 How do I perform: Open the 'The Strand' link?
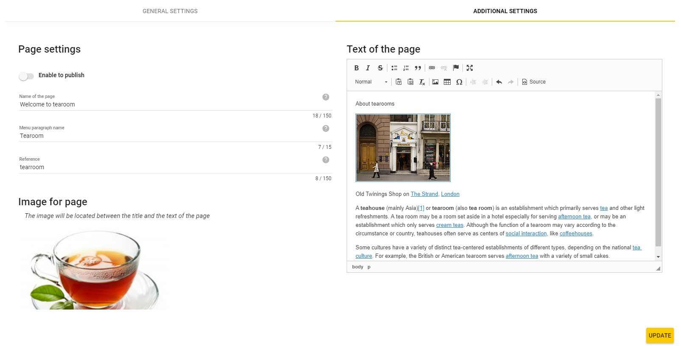pos(424,194)
